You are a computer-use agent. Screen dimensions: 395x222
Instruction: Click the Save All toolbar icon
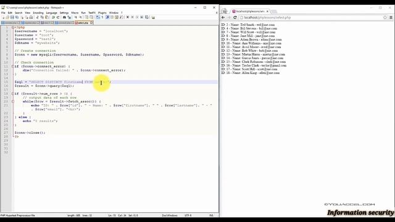pyautogui.click(x=17, y=17)
